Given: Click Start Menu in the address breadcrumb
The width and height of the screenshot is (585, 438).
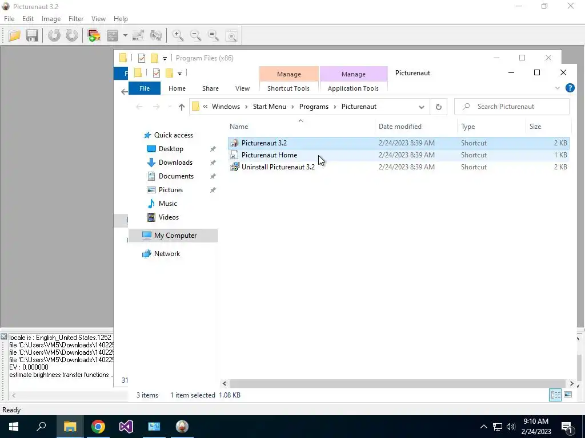Looking at the screenshot, I should pyautogui.click(x=270, y=107).
